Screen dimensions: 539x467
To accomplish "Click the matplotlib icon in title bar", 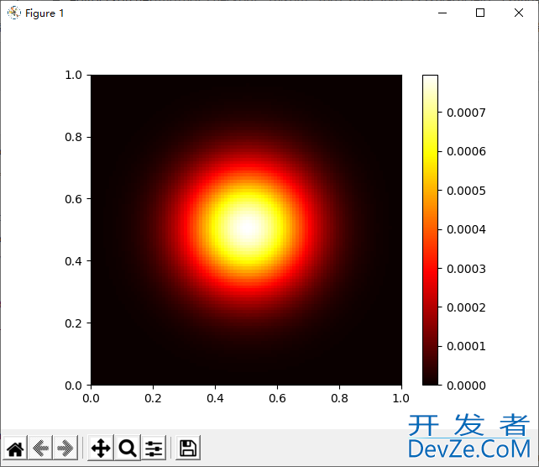I will (14, 13).
